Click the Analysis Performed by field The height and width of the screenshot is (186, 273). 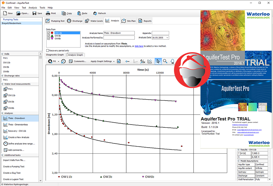pyautogui.click(x=119, y=37)
